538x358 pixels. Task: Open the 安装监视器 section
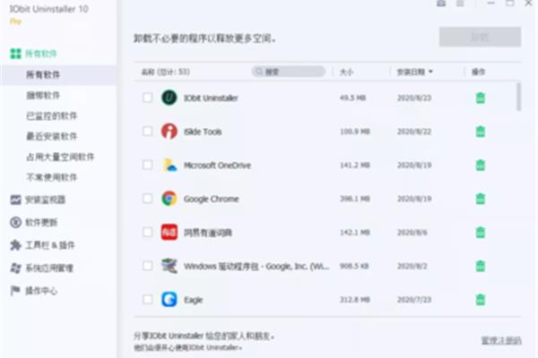[38, 200]
